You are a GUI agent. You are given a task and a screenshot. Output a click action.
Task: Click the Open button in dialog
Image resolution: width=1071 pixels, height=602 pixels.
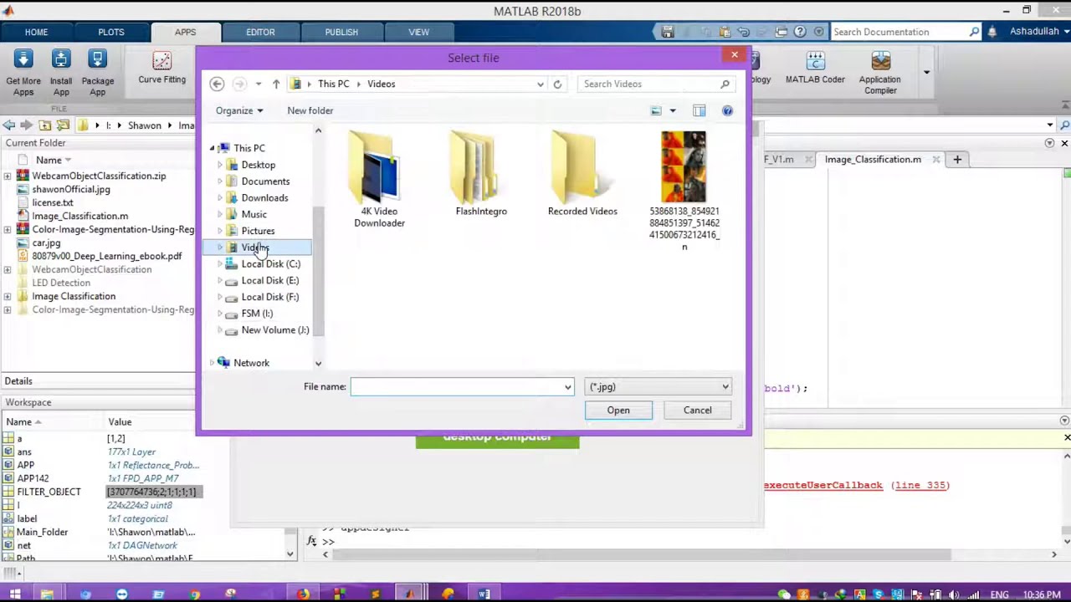[618, 410]
